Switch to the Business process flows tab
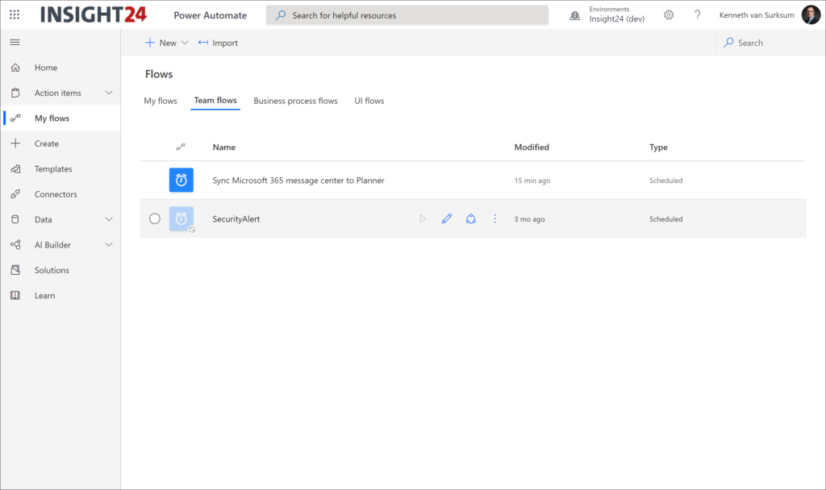The width and height of the screenshot is (826, 490). [294, 101]
